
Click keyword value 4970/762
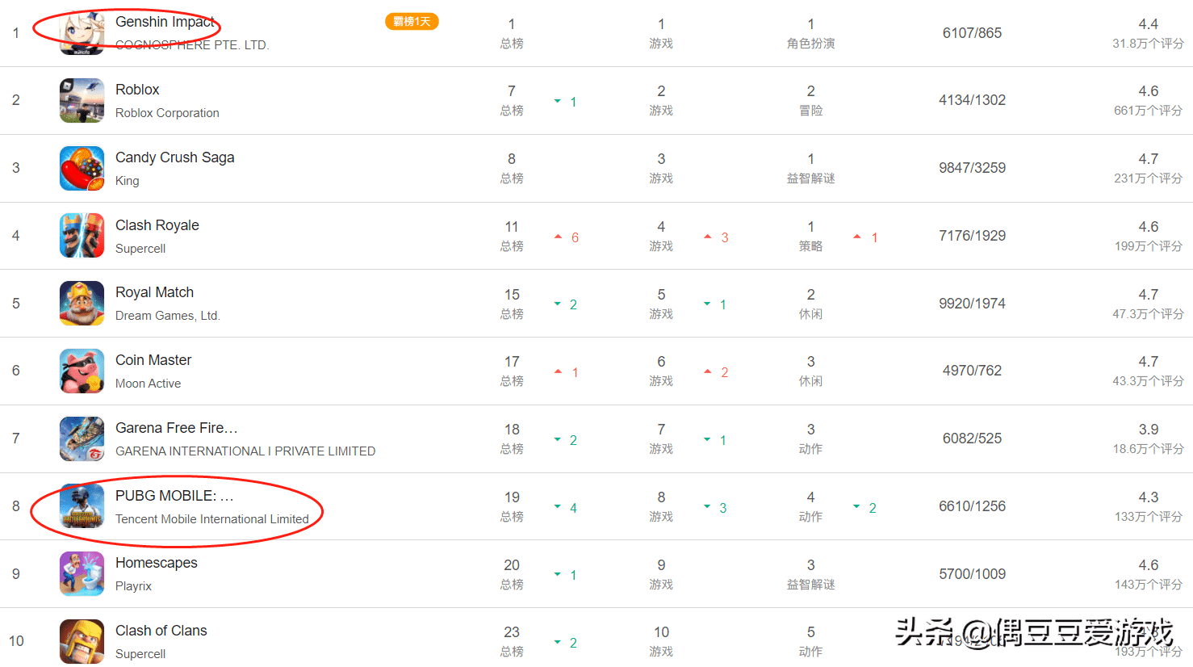[x=972, y=371]
